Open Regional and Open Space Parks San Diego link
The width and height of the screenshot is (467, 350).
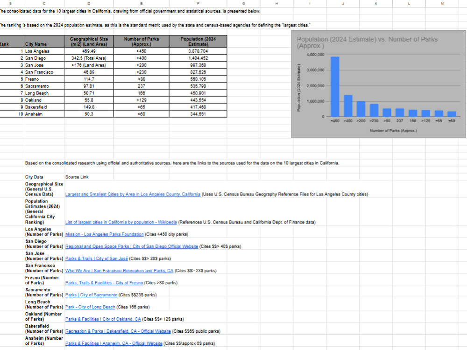[132, 247]
